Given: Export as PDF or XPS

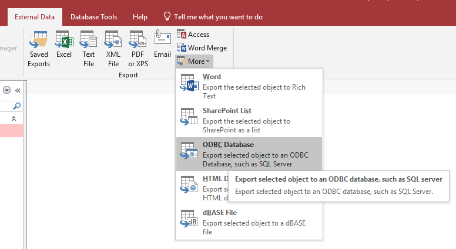Looking at the screenshot, I should tap(138, 49).
